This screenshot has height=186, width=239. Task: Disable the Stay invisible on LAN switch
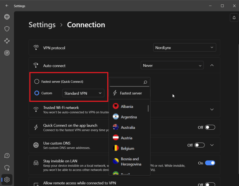(x=210, y=163)
